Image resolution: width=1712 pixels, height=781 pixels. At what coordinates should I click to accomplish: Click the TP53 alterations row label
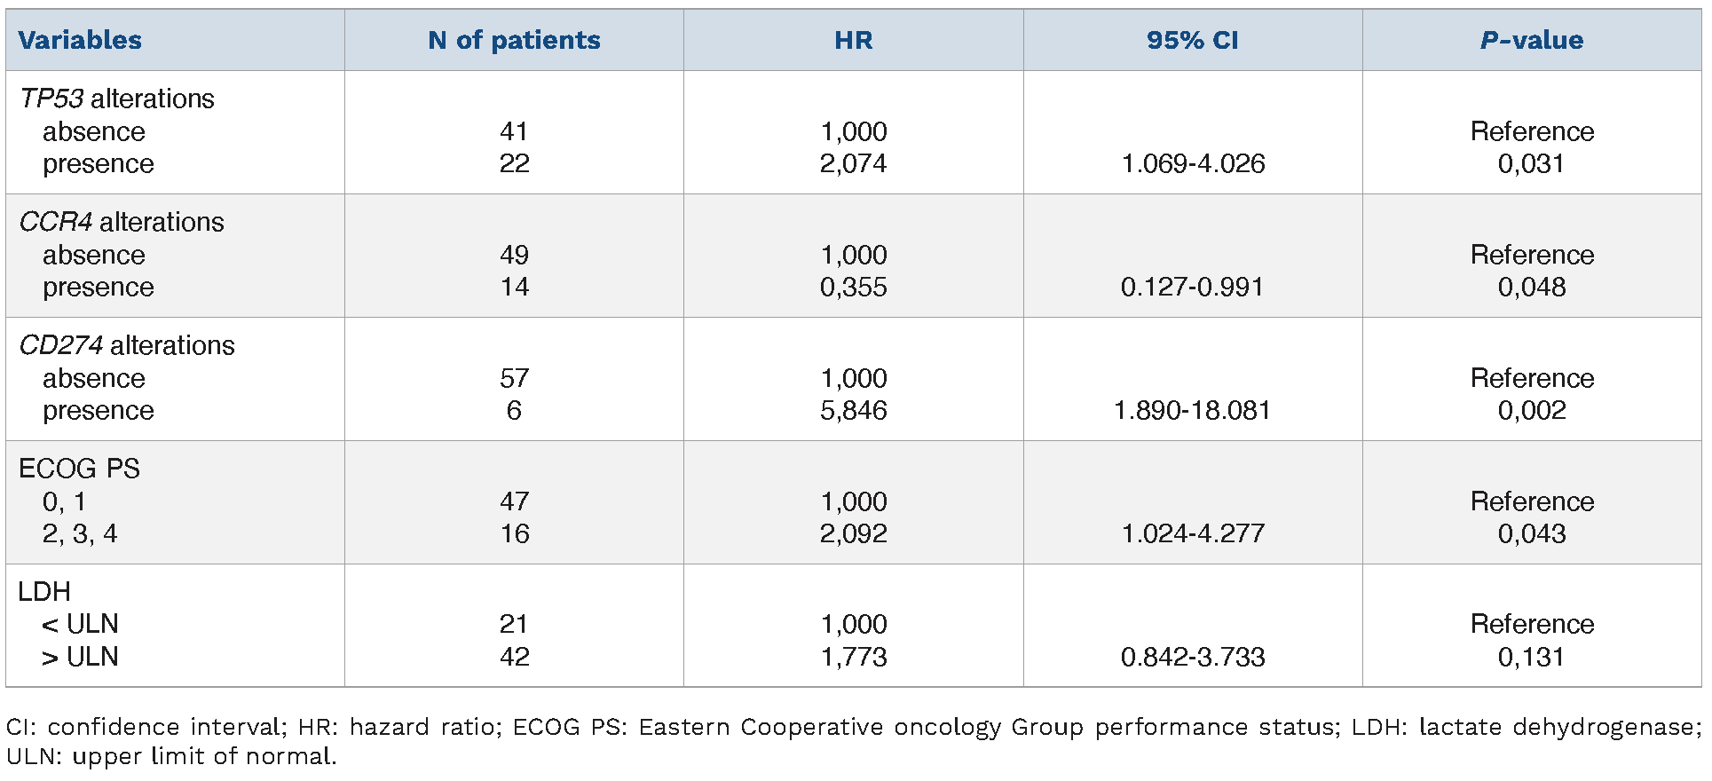[117, 99]
